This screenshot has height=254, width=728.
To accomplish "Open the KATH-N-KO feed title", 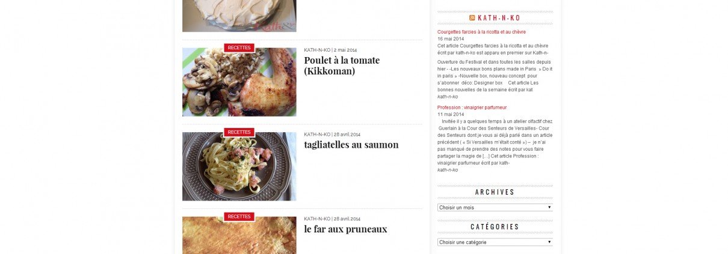I will [x=499, y=18].
